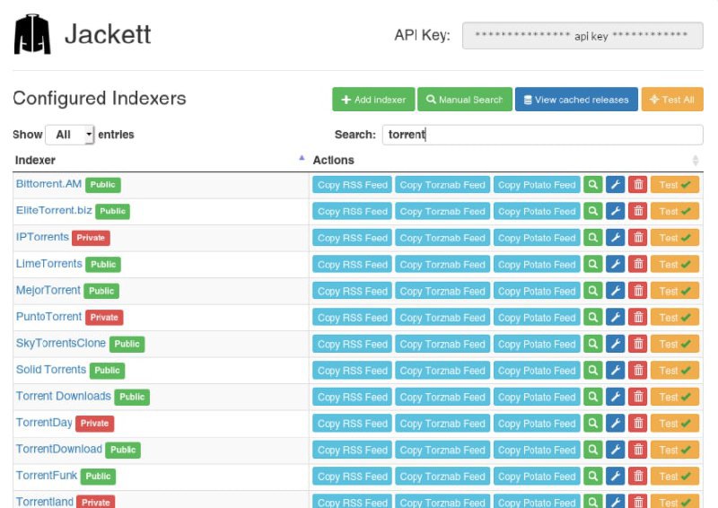The image size is (718, 508).
Task: Open the IPTorrents link
Action: pyautogui.click(x=42, y=237)
